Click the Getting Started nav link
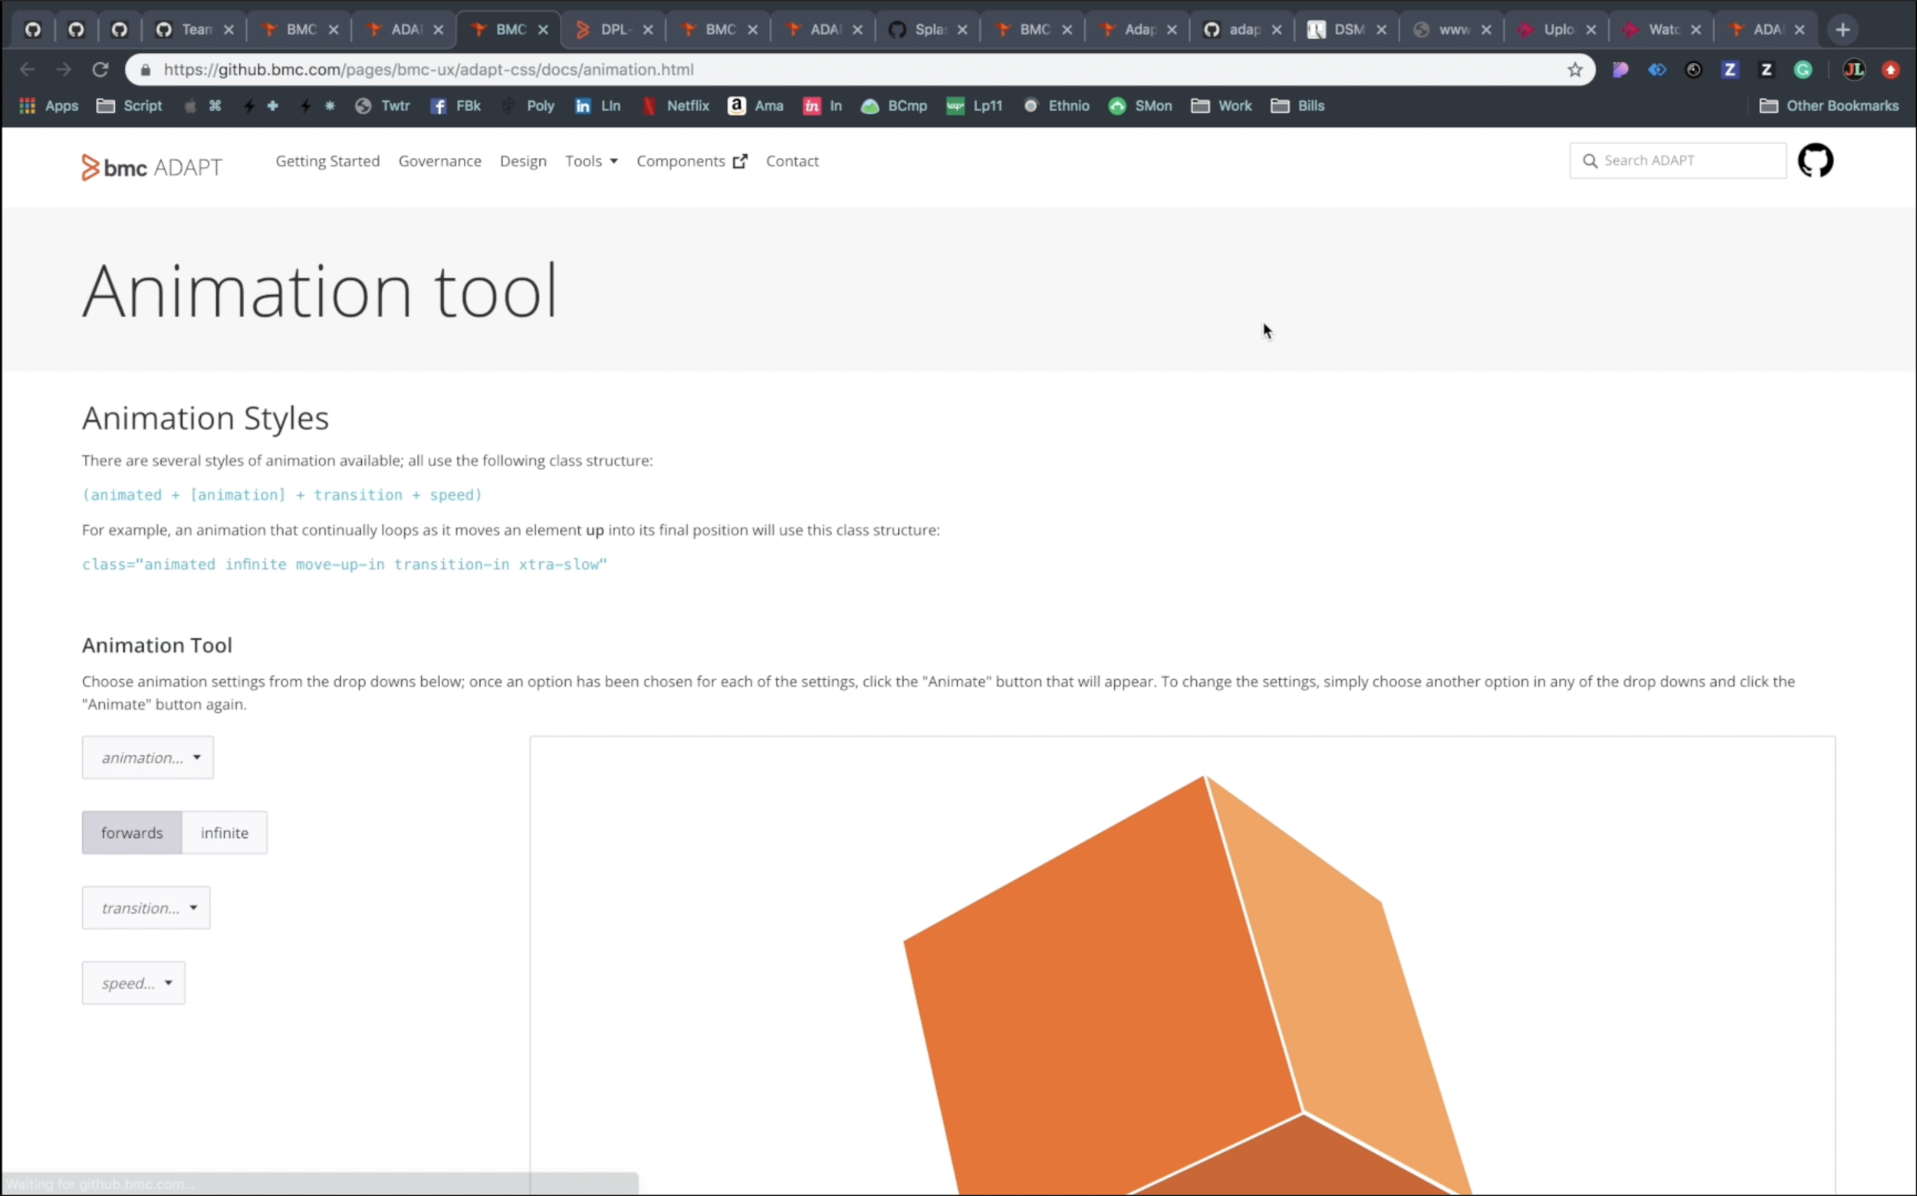 tap(327, 160)
